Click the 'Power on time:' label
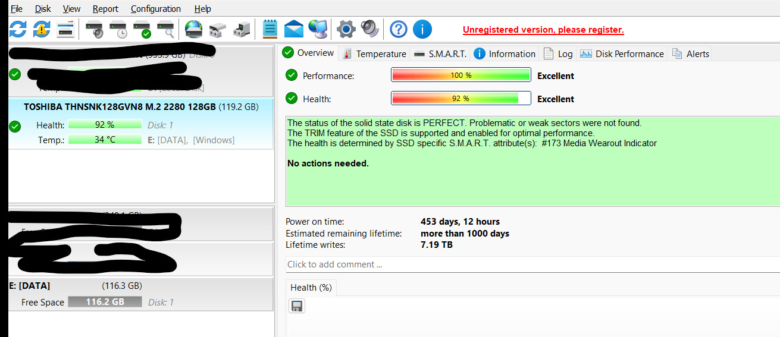Image resolution: width=780 pixels, height=337 pixels. 315,222
